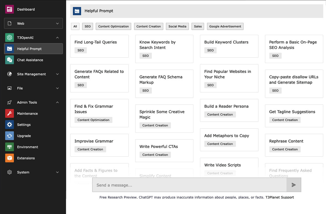Open the T3Planet Support link
This screenshot has width=326, height=214.
point(280,197)
